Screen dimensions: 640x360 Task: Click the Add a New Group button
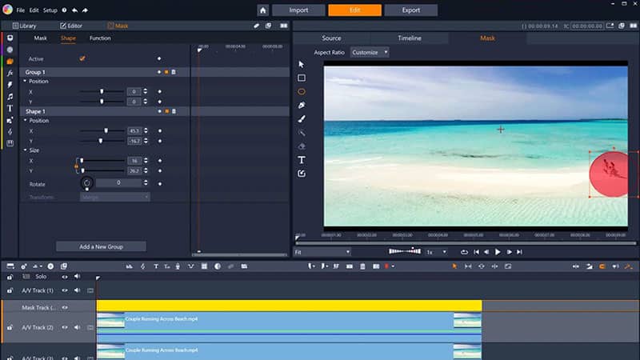point(101,246)
